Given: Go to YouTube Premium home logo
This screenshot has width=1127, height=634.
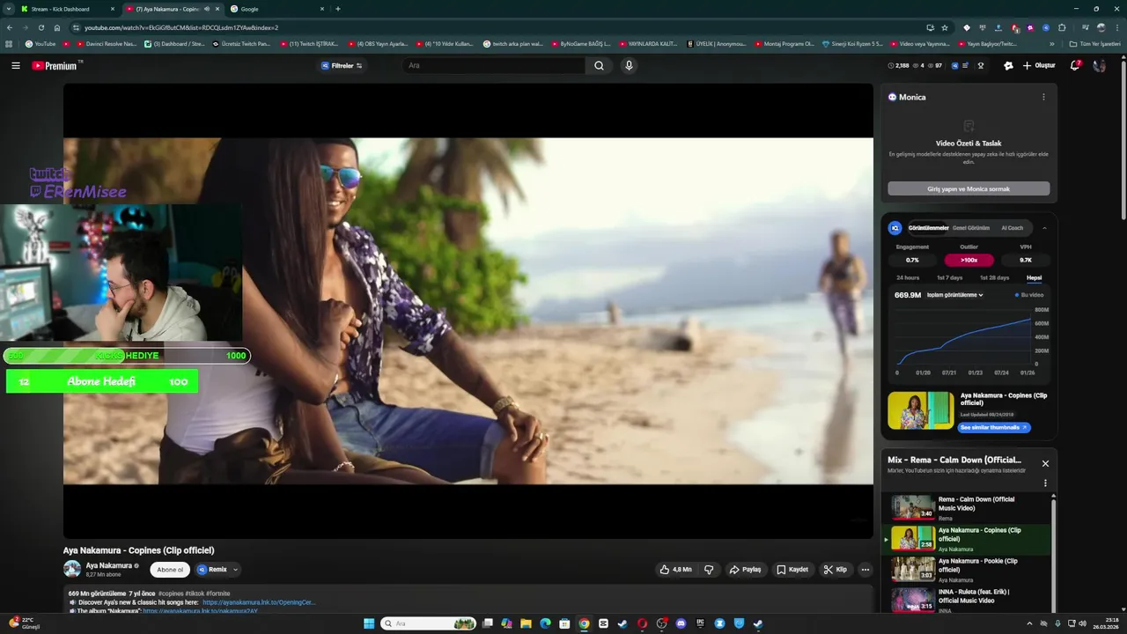Looking at the screenshot, I should [55, 66].
